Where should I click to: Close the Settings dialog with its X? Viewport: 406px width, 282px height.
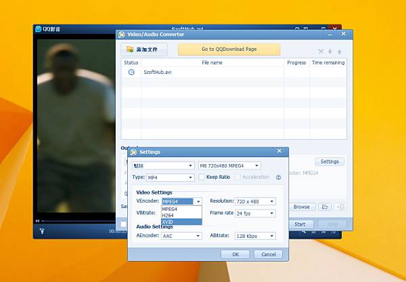[x=279, y=151]
